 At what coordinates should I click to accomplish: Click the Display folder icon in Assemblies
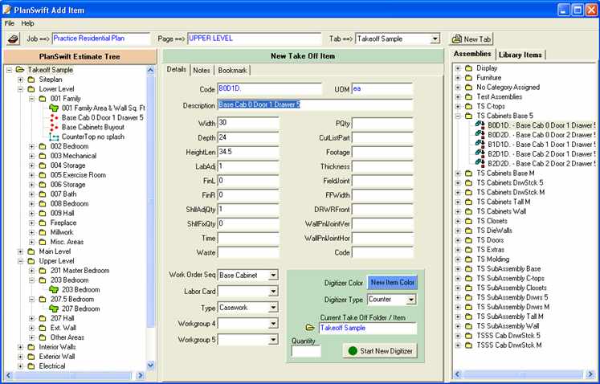[469, 68]
